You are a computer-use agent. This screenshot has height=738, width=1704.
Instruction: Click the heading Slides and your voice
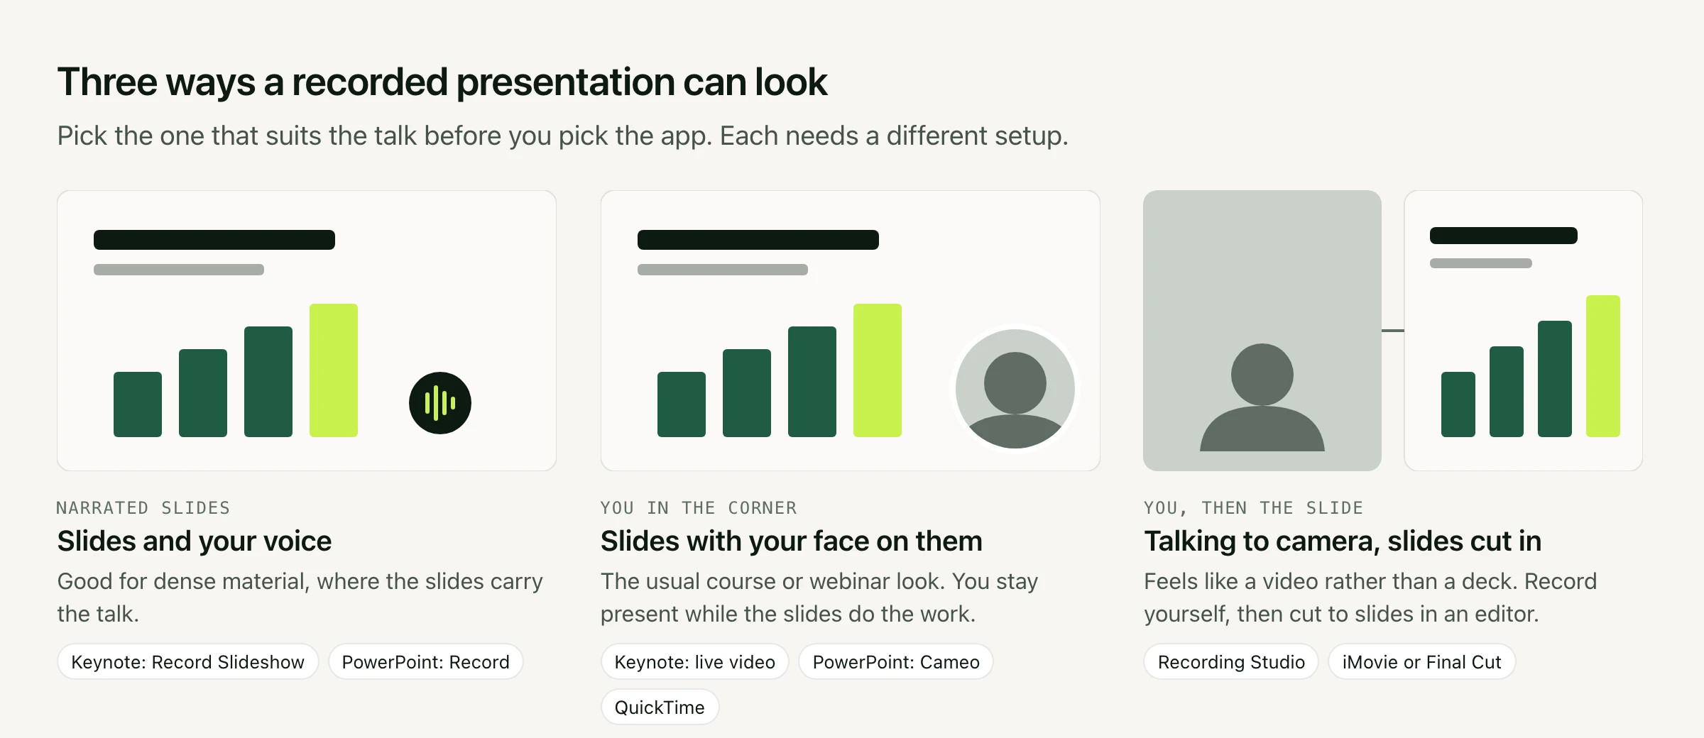pyautogui.click(x=195, y=541)
